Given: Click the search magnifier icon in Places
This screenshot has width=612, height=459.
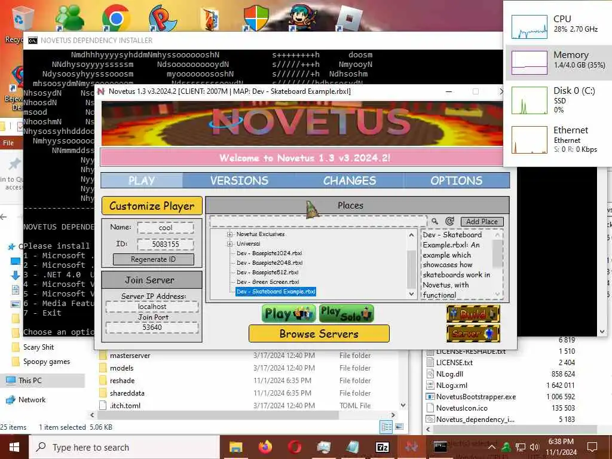Looking at the screenshot, I should 434,221.
